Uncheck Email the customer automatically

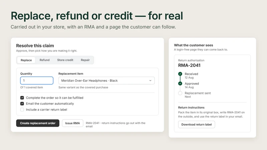(22, 104)
